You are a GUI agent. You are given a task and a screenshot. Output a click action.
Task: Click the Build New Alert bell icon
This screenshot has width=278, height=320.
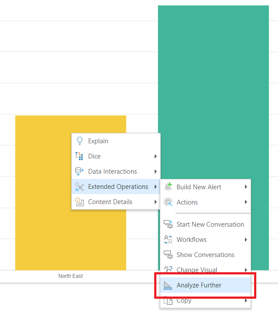click(x=168, y=187)
